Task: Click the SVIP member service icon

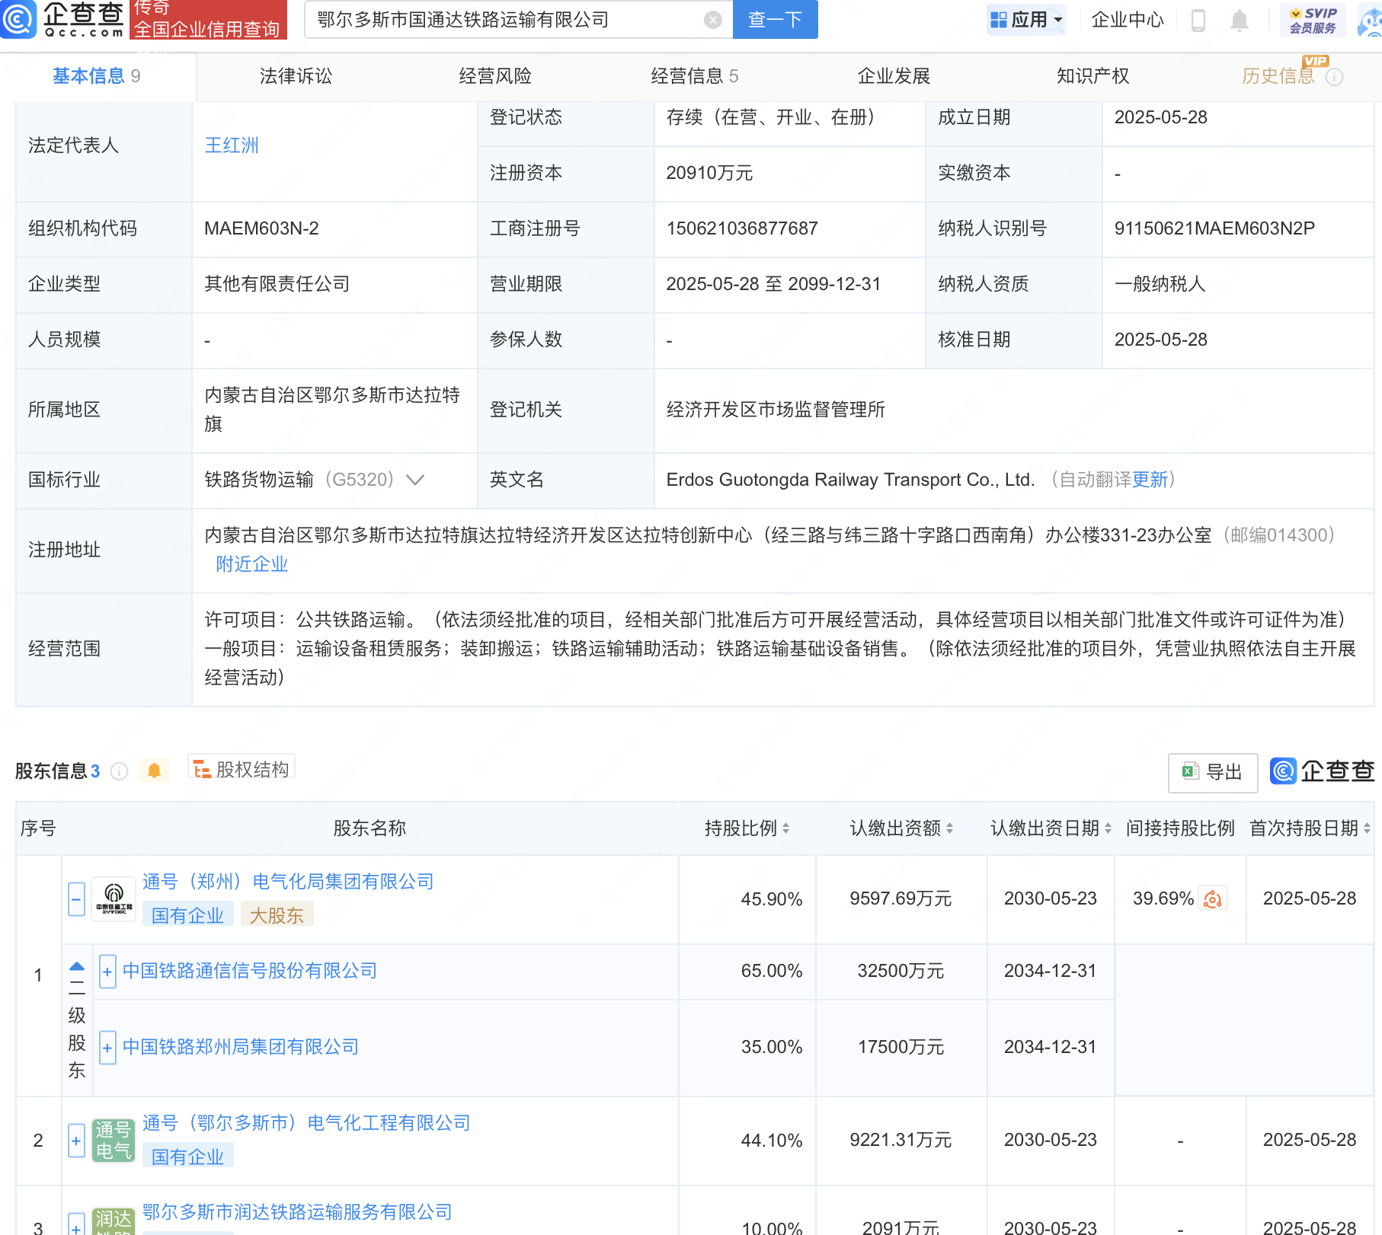Action: pos(1313,21)
